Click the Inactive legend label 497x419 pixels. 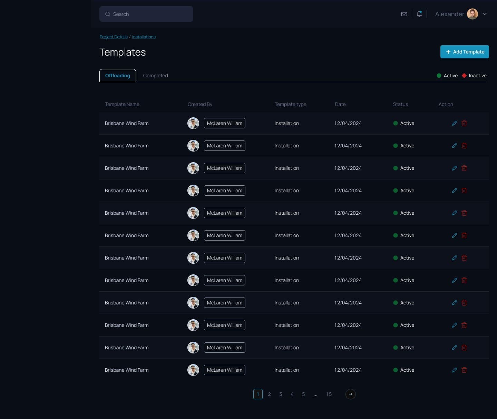click(x=478, y=76)
